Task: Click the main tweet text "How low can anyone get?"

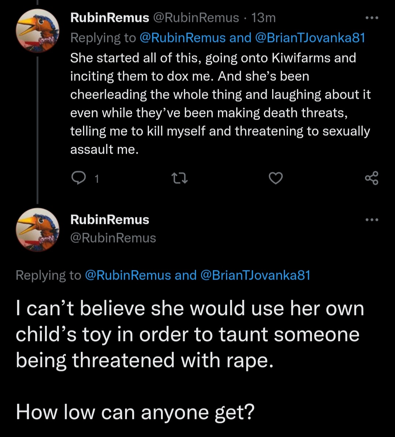Action: pyautogui.click(x=135, y=412)
